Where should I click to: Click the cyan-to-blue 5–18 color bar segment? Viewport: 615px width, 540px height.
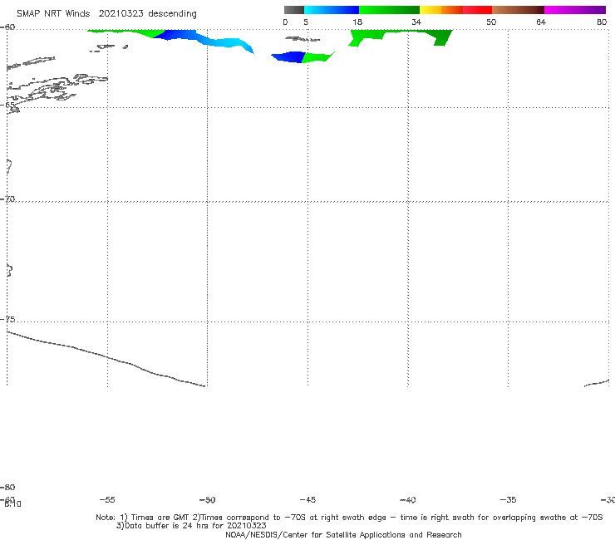pyautogui.click(x=332, y=10)
